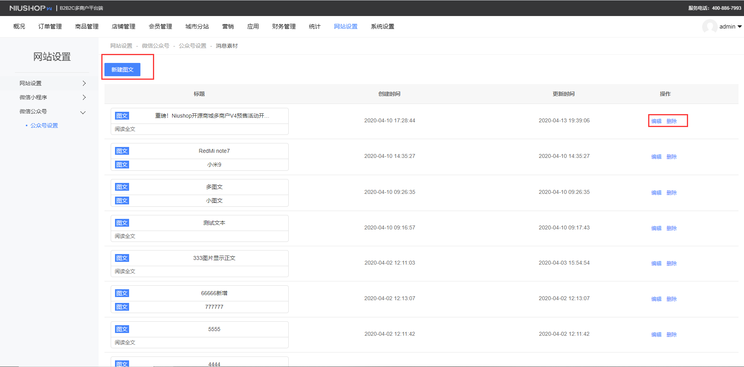Screen dimensions: 744x367
Task: Open the 商品管理 menu
Action: (x=87, y=27)
